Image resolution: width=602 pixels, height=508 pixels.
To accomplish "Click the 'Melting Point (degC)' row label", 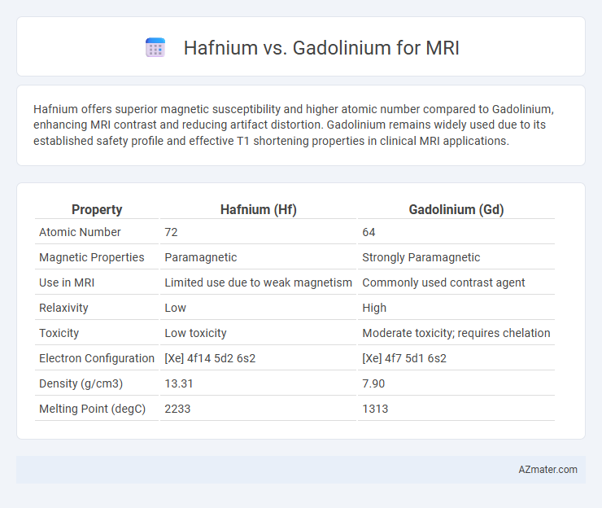I will pos(93,409).
